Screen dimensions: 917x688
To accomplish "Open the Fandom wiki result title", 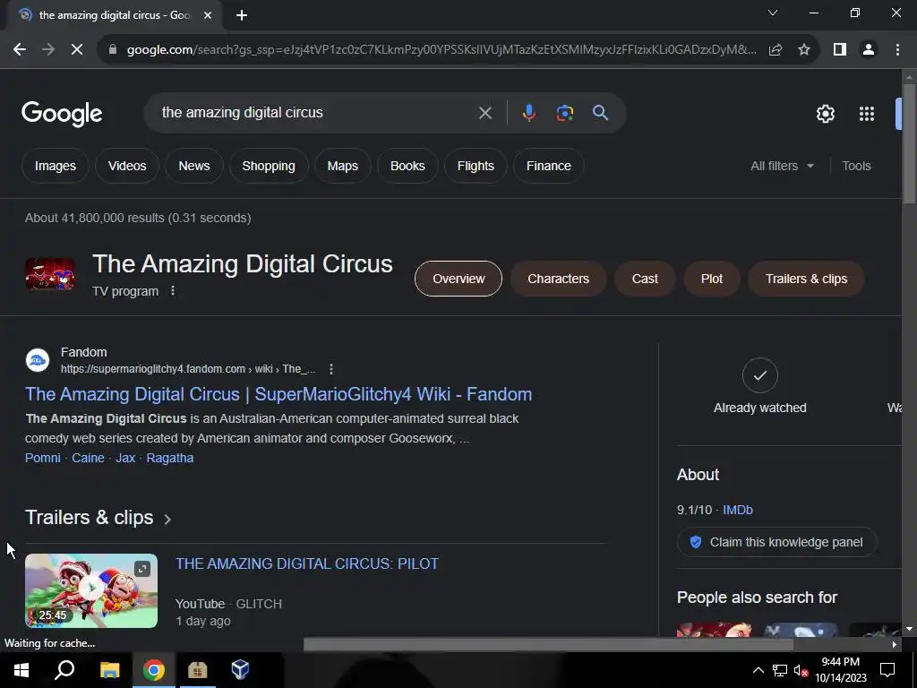I will pyautogui.click(x=279, y=394).
